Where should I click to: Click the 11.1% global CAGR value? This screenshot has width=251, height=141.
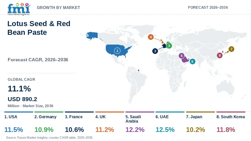19,89
